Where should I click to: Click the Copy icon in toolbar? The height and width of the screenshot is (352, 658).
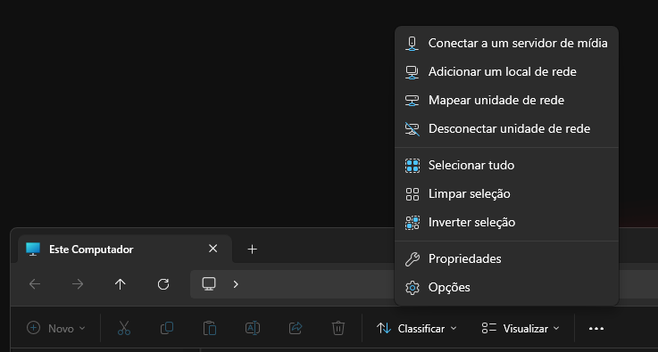[167, 328]
